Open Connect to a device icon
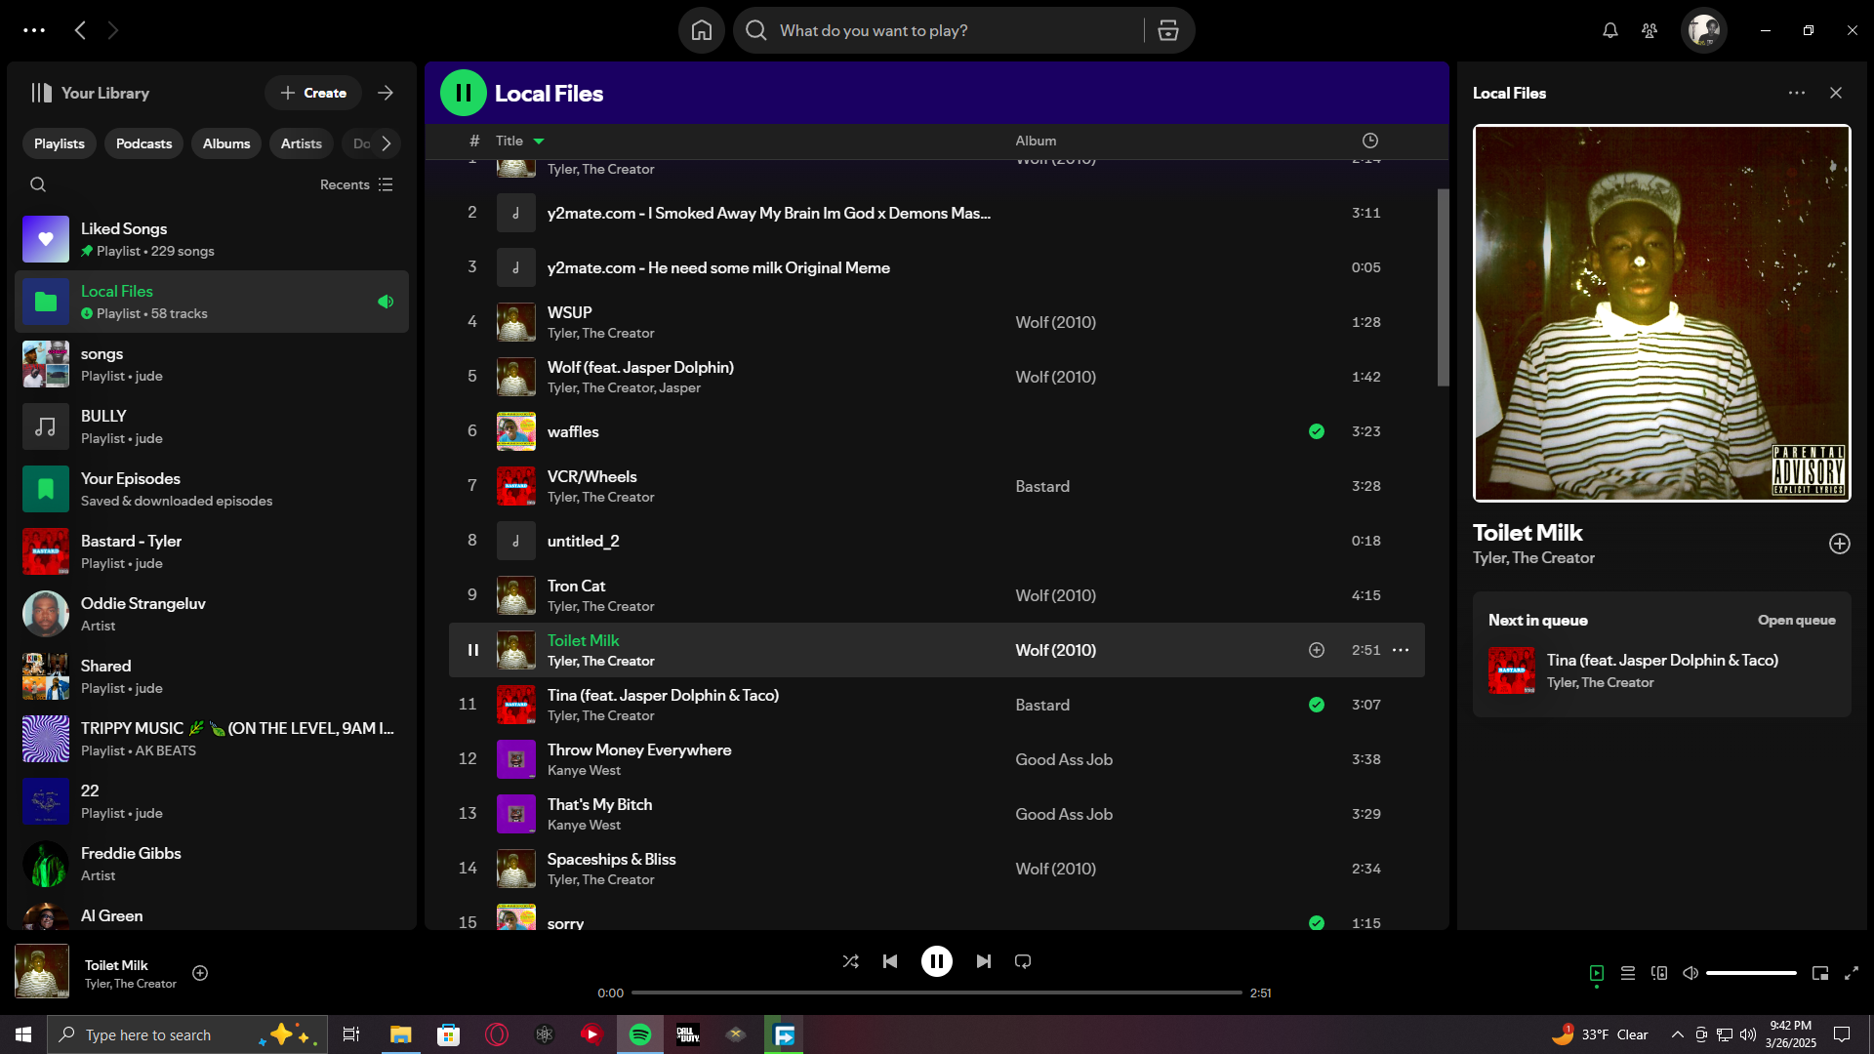 pos(1659,973)
